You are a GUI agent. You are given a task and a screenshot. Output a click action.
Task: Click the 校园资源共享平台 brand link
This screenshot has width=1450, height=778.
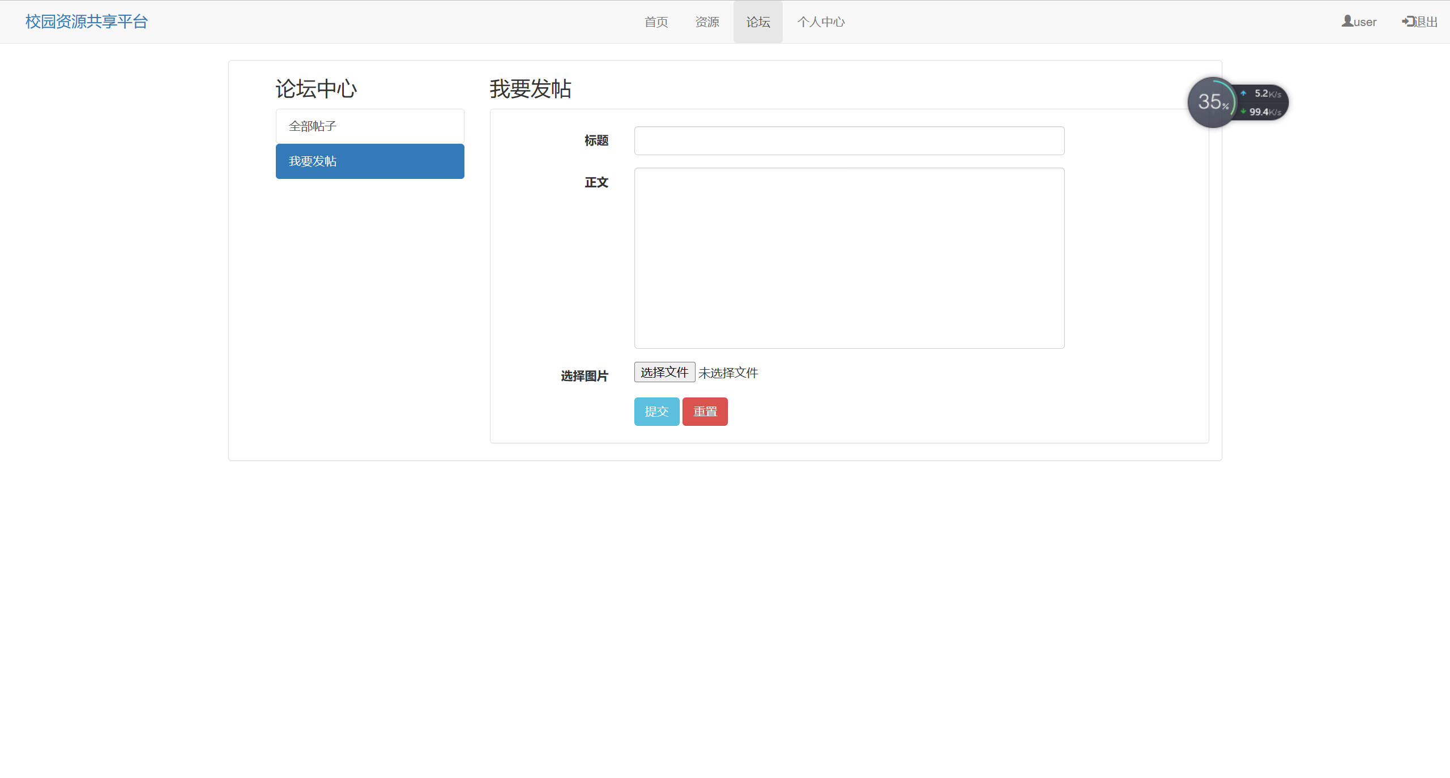click(x=86, y=22)
